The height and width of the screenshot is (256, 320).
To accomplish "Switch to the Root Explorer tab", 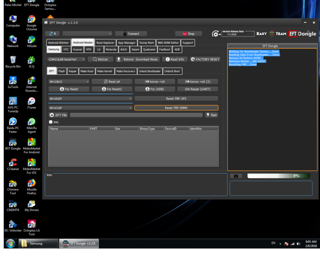I will coord(105,43).
